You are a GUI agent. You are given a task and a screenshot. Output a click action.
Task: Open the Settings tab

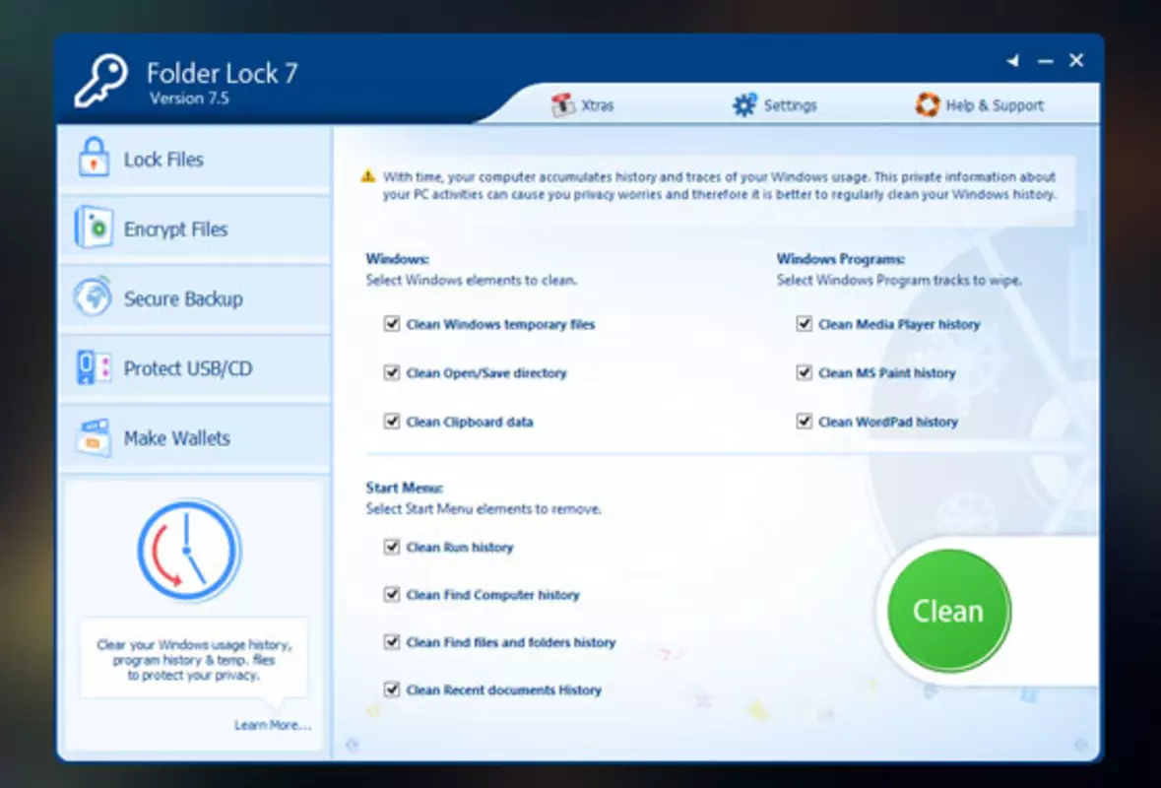click(x=775, y=105)
